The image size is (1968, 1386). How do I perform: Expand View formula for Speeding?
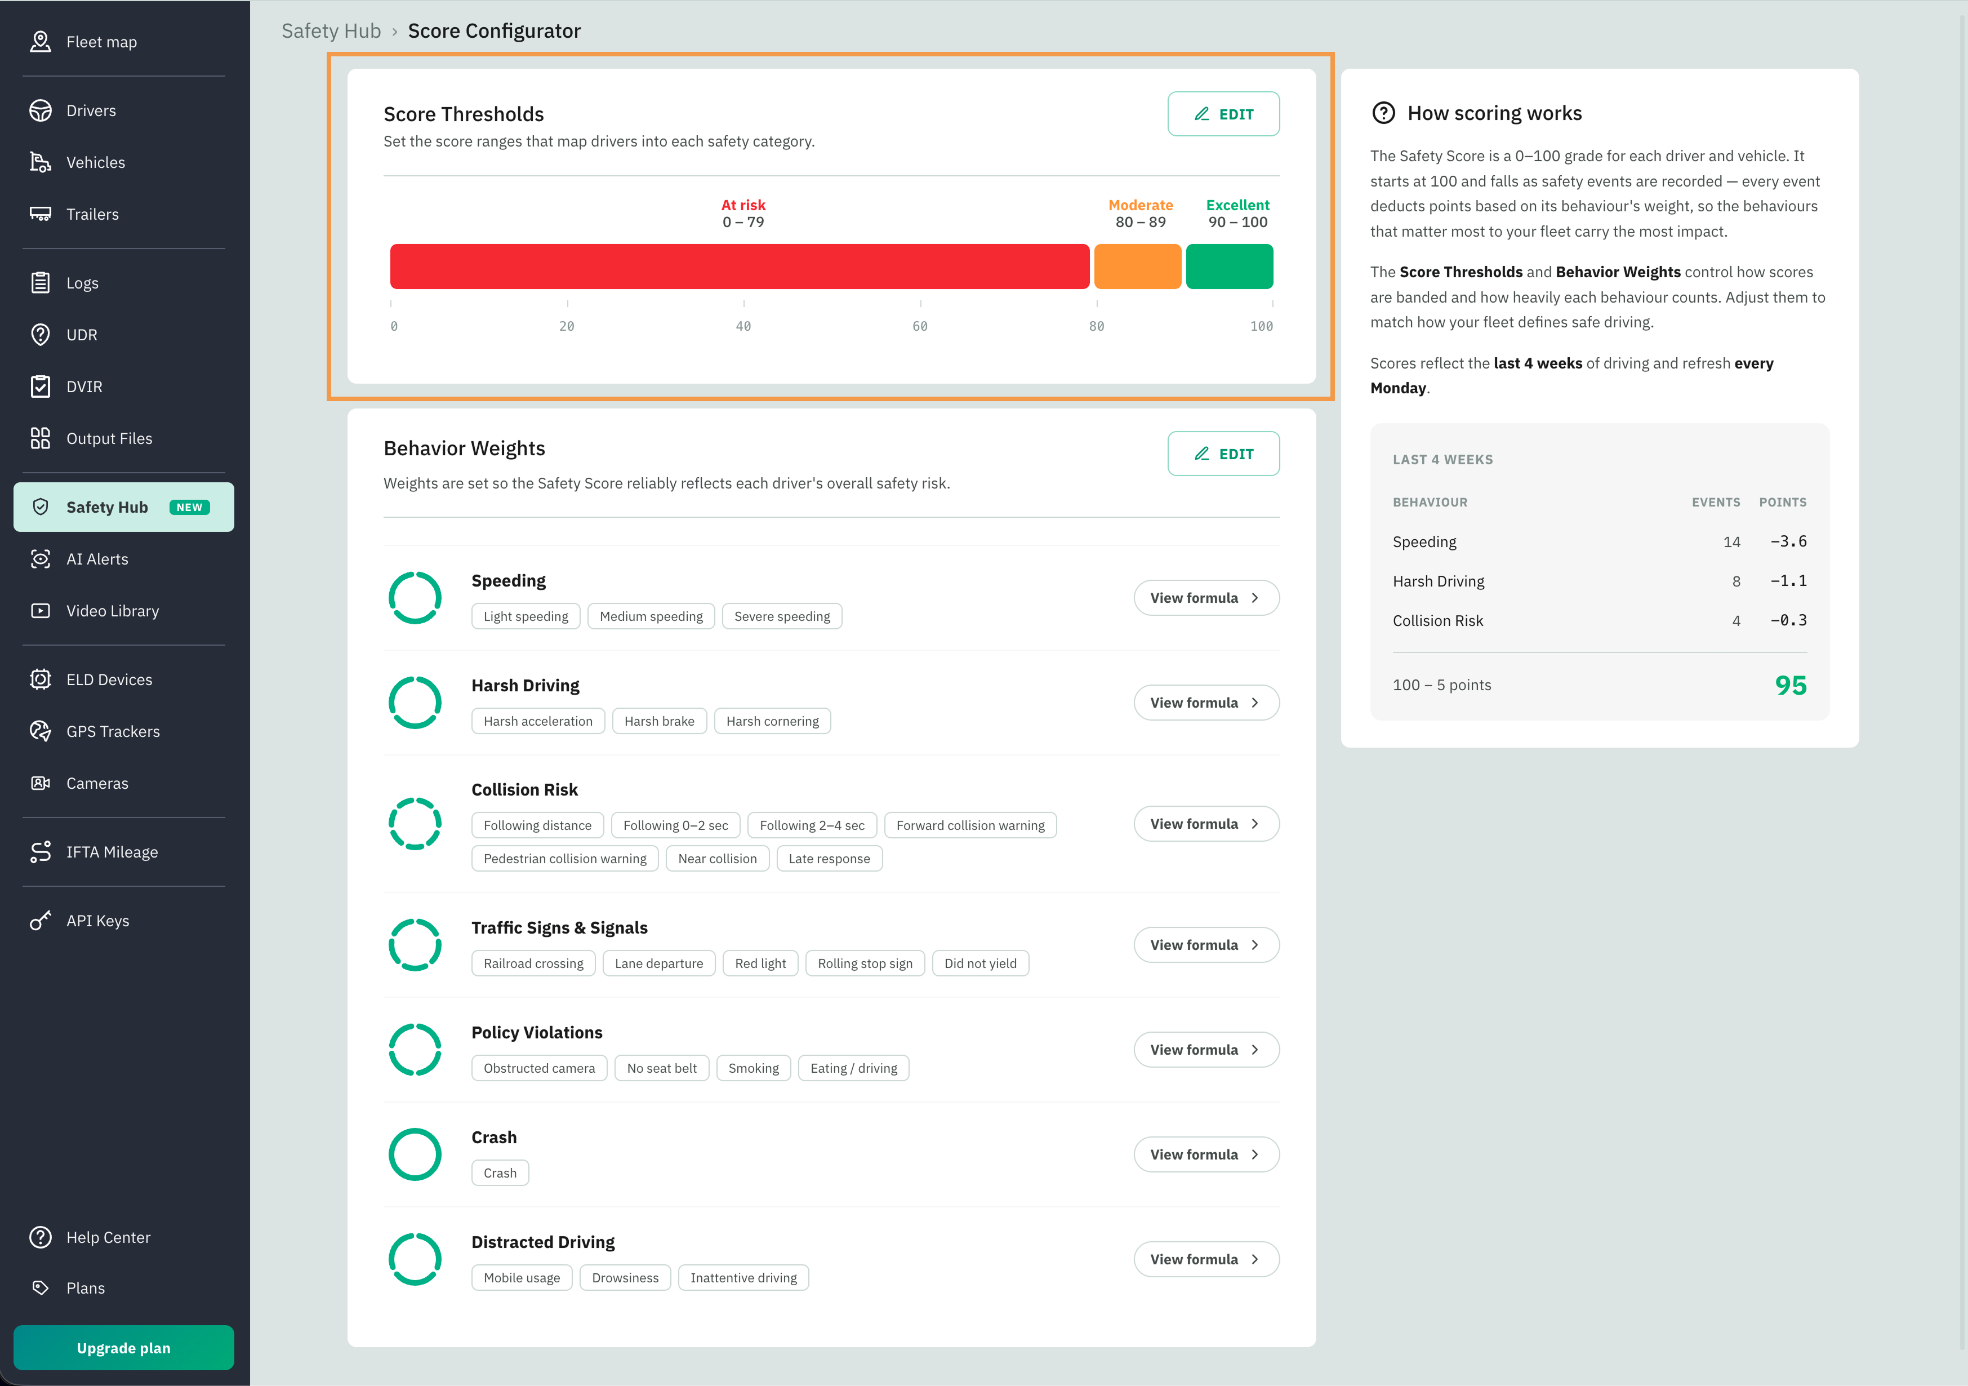(1206, 597)
